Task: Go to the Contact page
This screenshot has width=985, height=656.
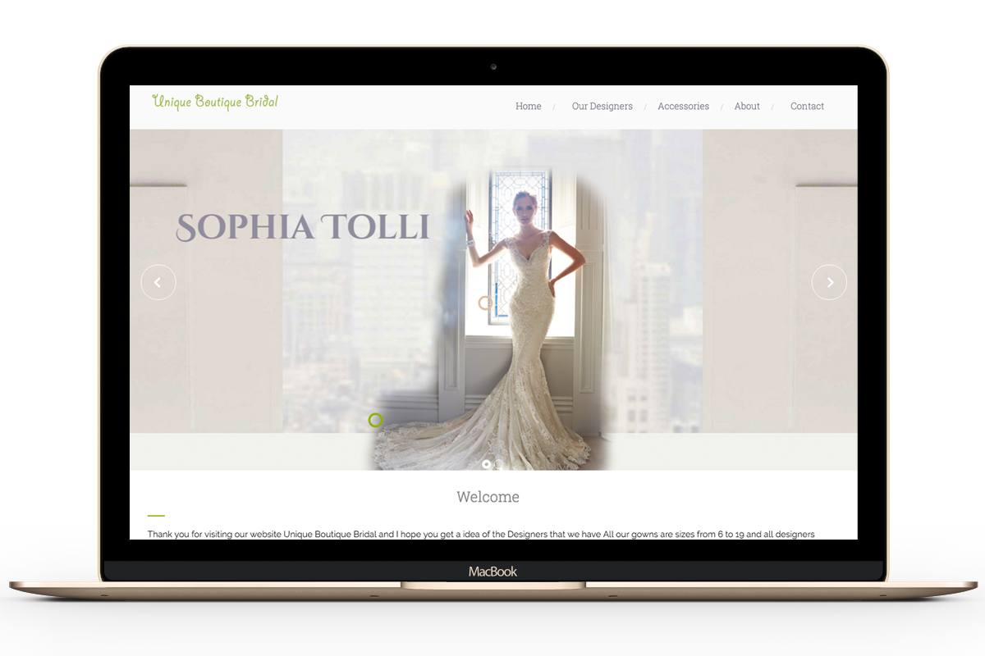Action: [x=807, y=106]
